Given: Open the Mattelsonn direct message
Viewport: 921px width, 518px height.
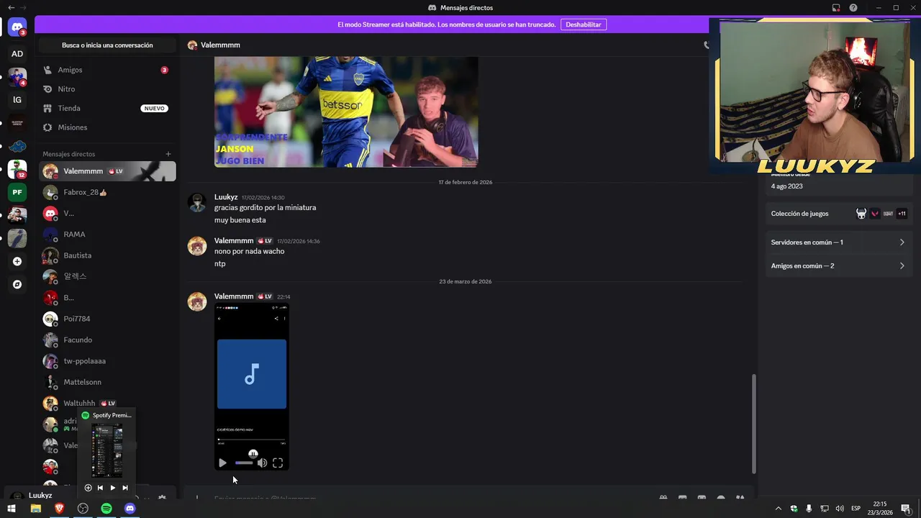Looking at the screenshot, I should point(106,382).
